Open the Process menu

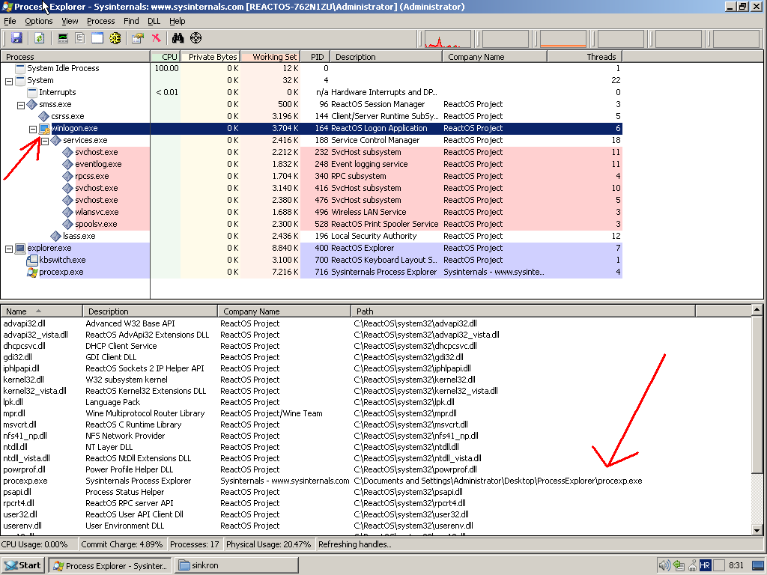(x=101, y=21)
